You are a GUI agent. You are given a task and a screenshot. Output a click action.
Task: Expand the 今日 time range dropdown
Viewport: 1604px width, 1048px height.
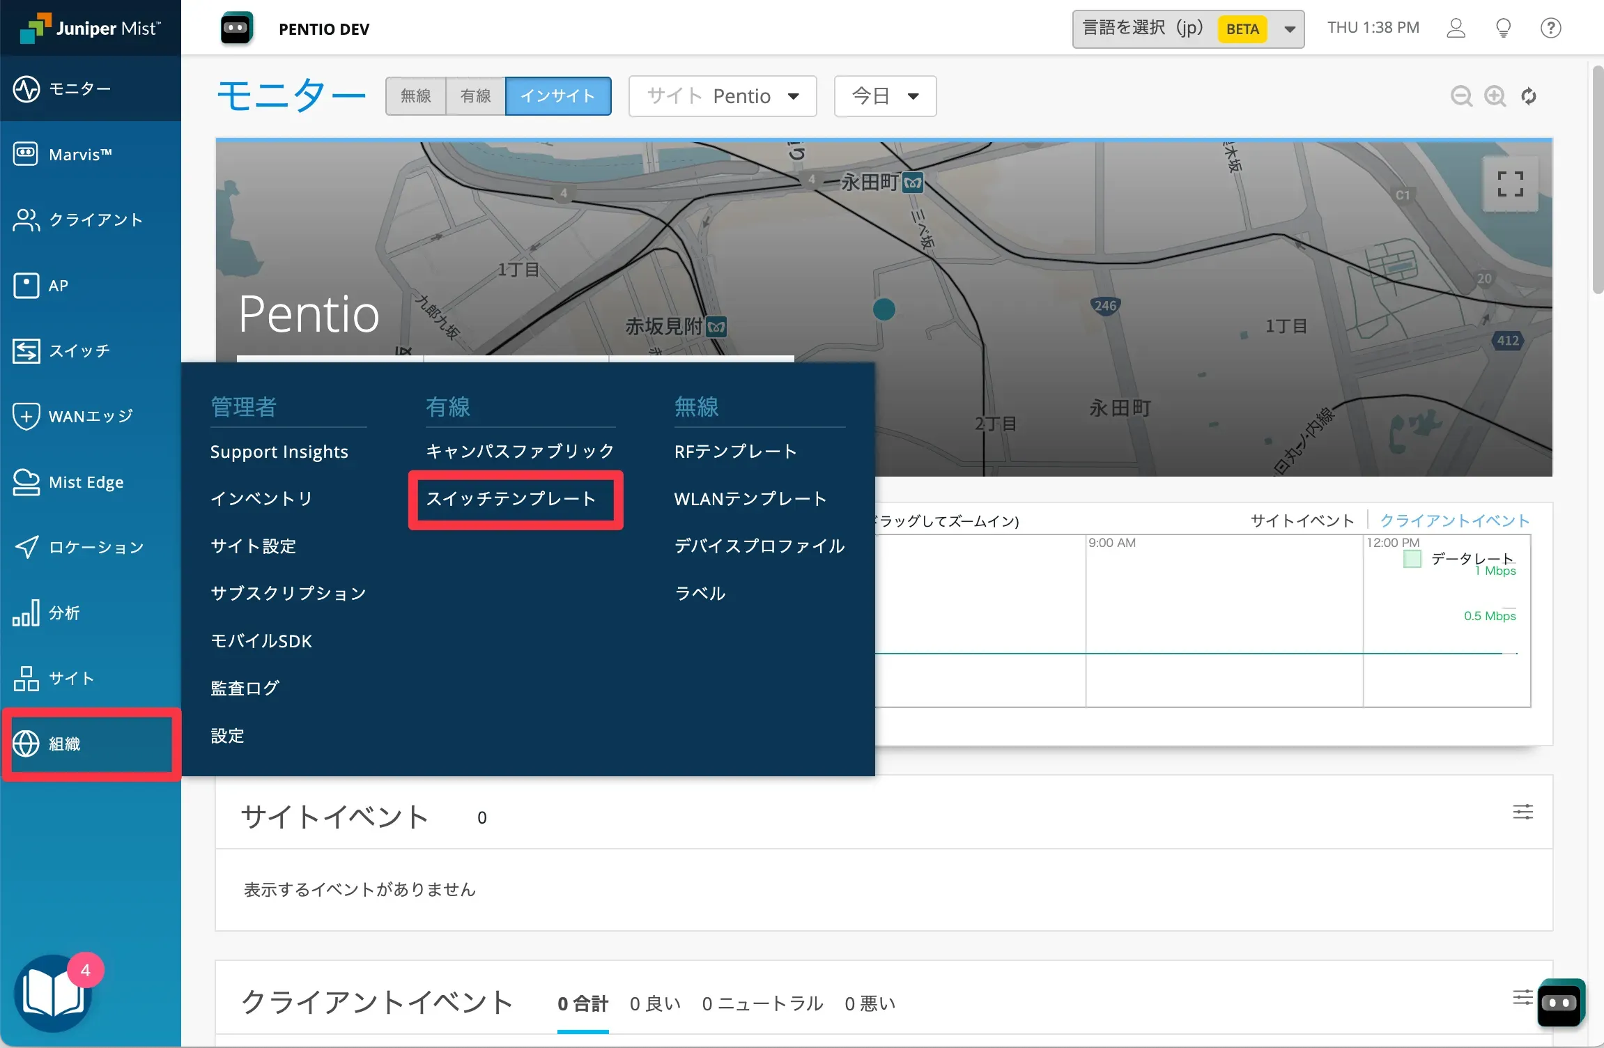(x=885, y=96)
